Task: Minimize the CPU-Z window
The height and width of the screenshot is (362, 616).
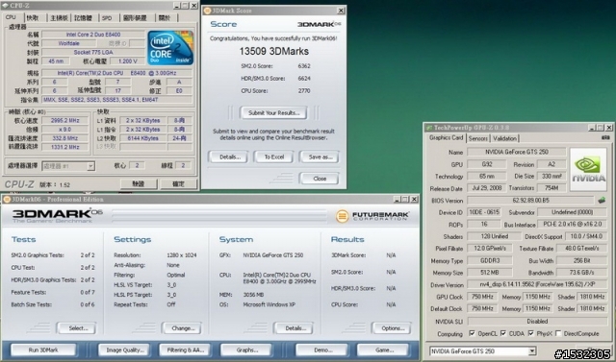Action: 177,6
